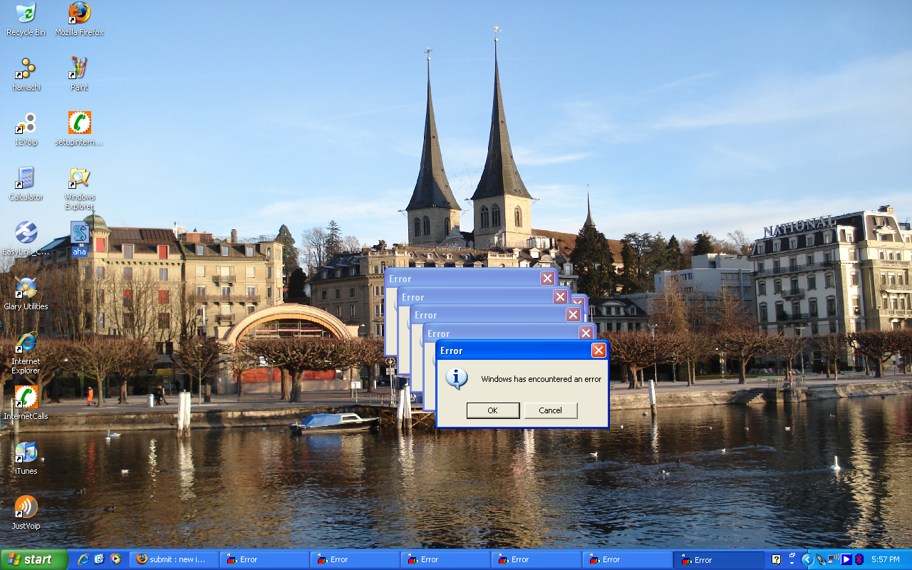Select the setupintern... installer icon

point(79,129)
